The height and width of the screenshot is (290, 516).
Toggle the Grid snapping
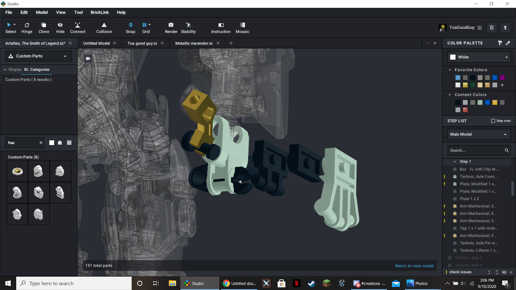144,28
